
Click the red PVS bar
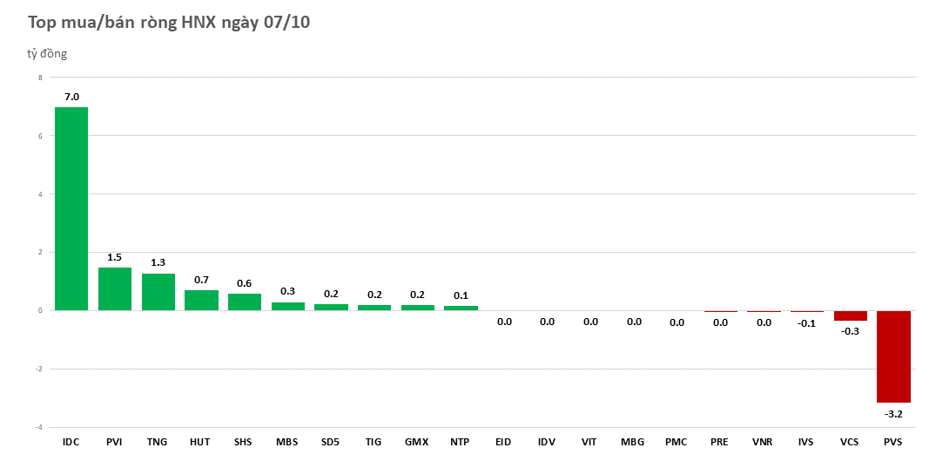[893, 356]
